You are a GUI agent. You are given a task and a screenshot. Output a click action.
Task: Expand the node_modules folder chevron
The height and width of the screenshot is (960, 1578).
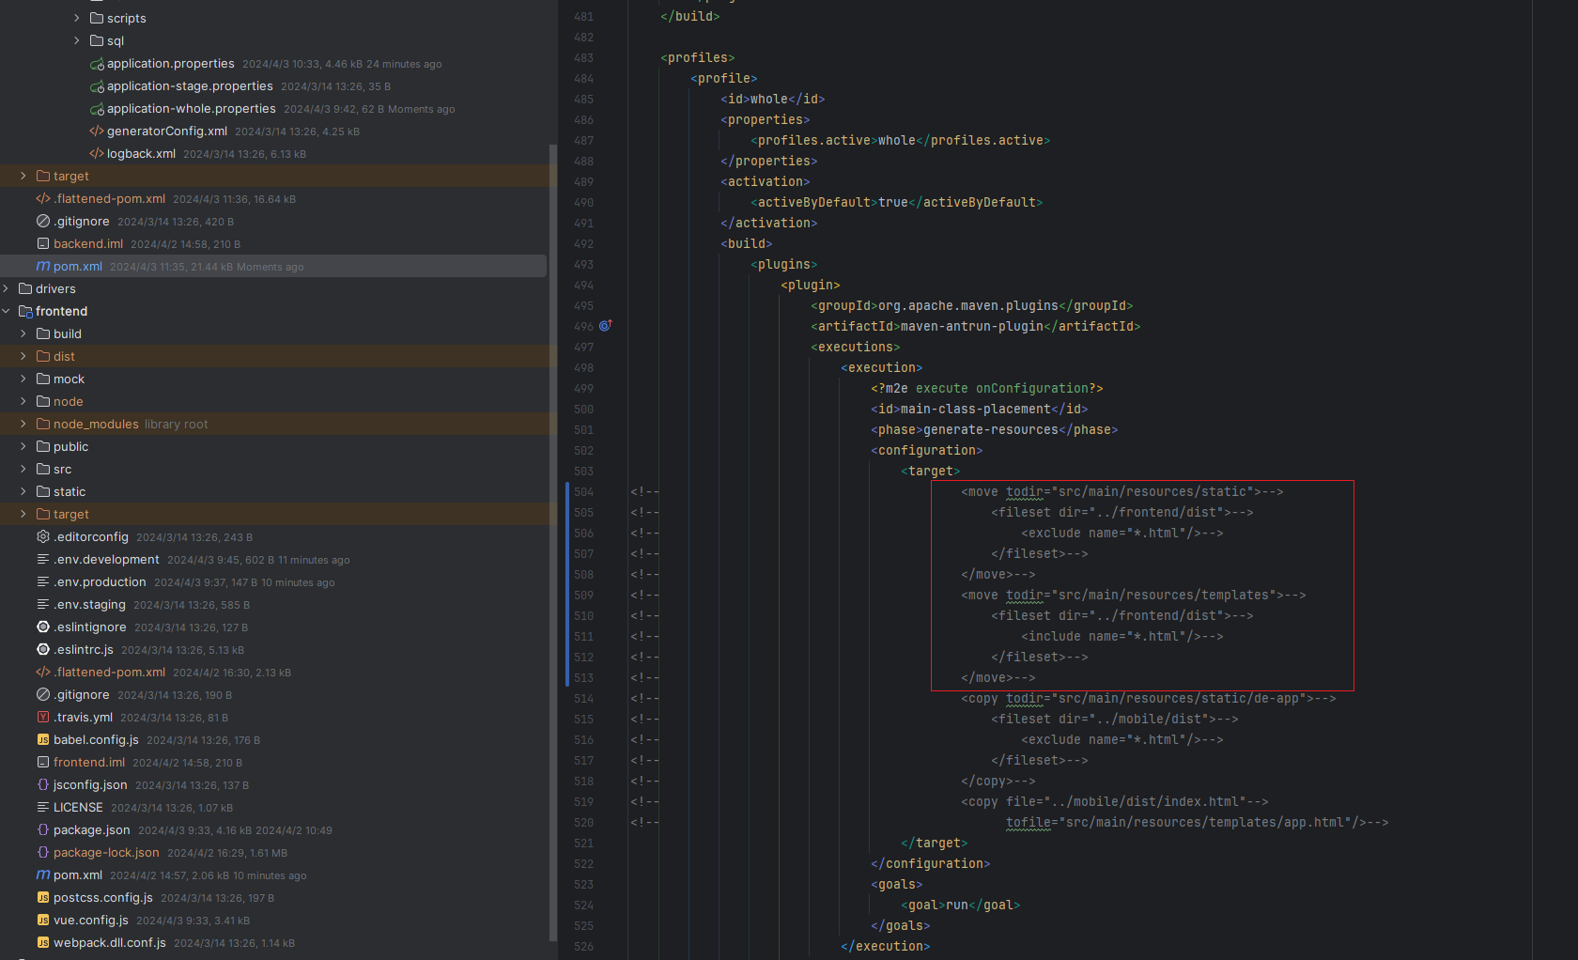23,424
